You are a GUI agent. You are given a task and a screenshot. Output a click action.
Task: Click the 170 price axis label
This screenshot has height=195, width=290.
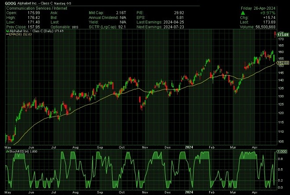[281, 39]
